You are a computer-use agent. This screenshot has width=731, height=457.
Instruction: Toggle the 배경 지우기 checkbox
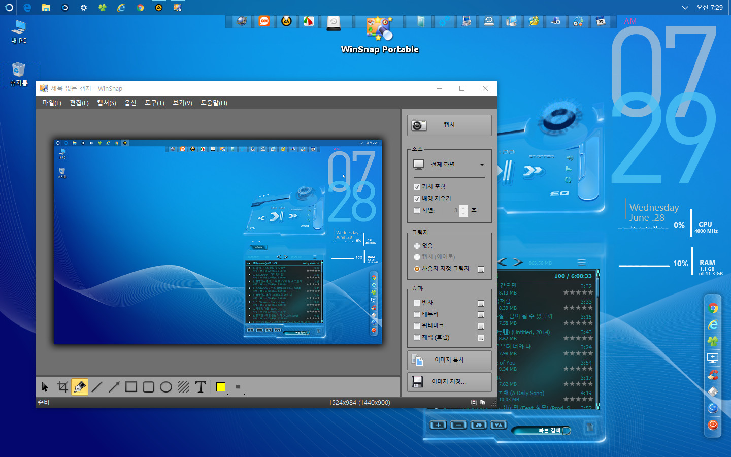pyautogui.click(x=417, y=199)
